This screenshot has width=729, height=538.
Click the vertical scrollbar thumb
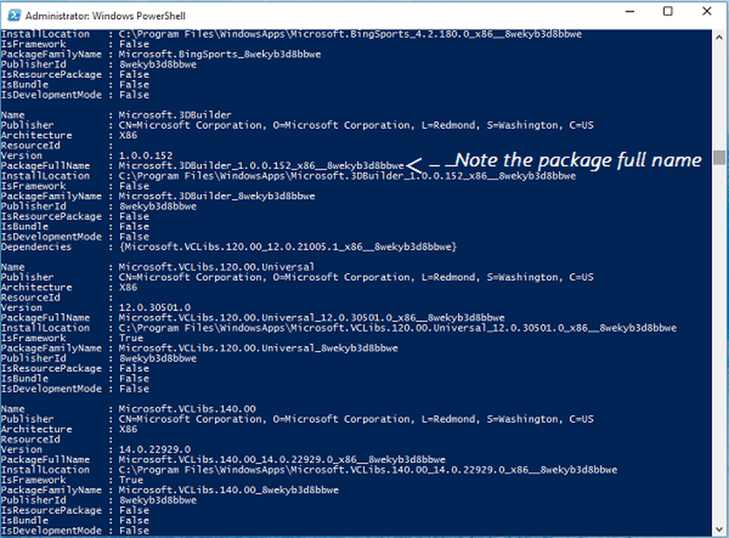point(720,158)
